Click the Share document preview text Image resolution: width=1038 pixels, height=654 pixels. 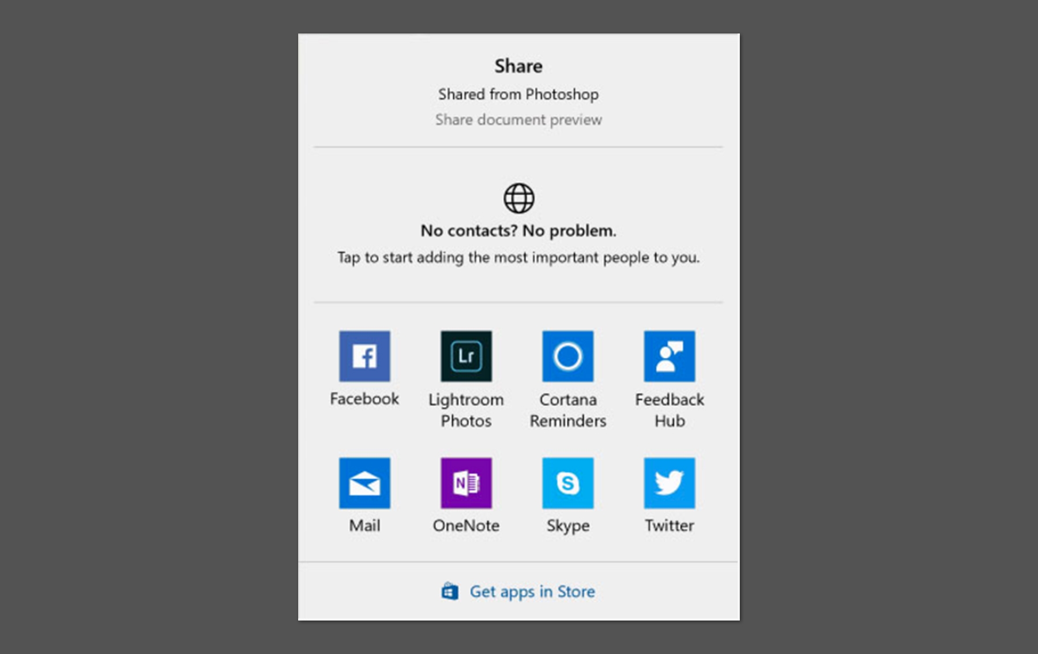[518, 119]
